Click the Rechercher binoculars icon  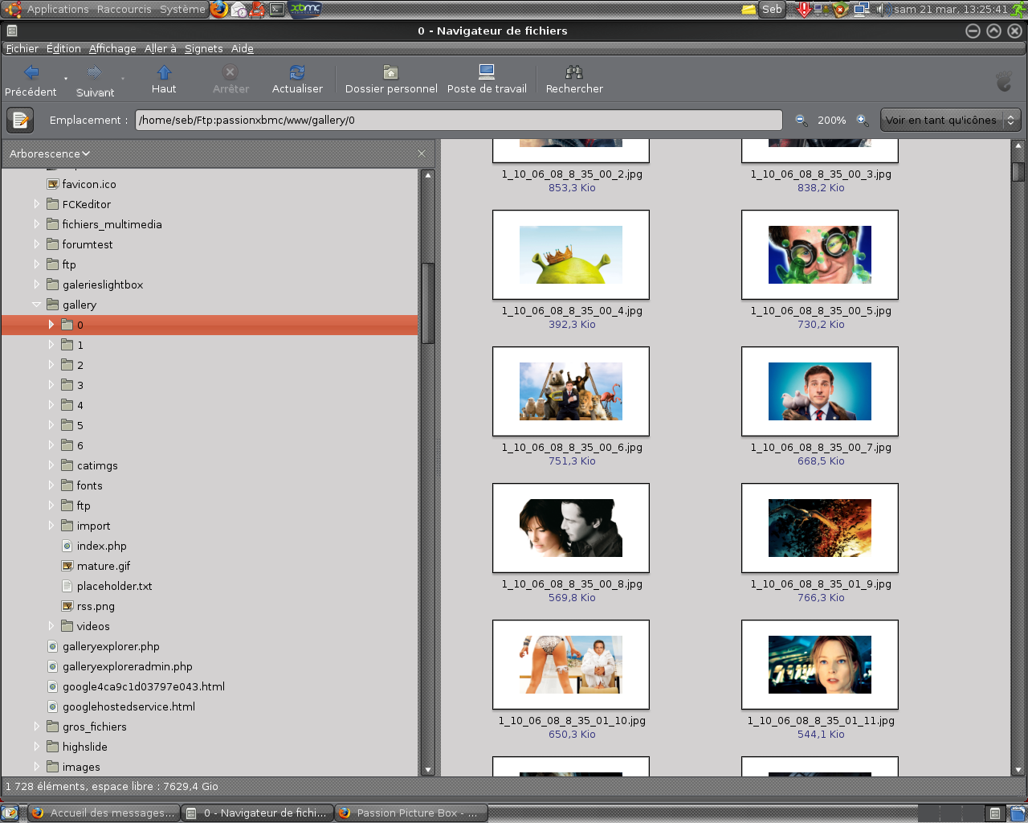coord(574,73)
